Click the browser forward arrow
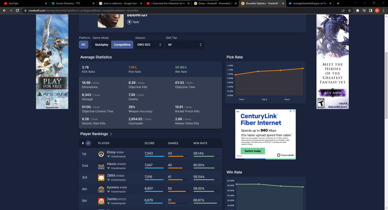388x210 pixels. [11, 10]
